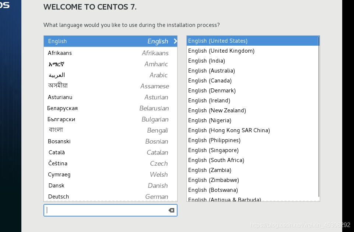Click the locale list scrollbar

tap(319, 117)
